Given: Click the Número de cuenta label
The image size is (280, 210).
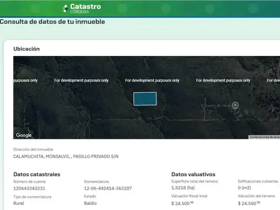Looking at the screenshot, I should click(x=29, y=181).
